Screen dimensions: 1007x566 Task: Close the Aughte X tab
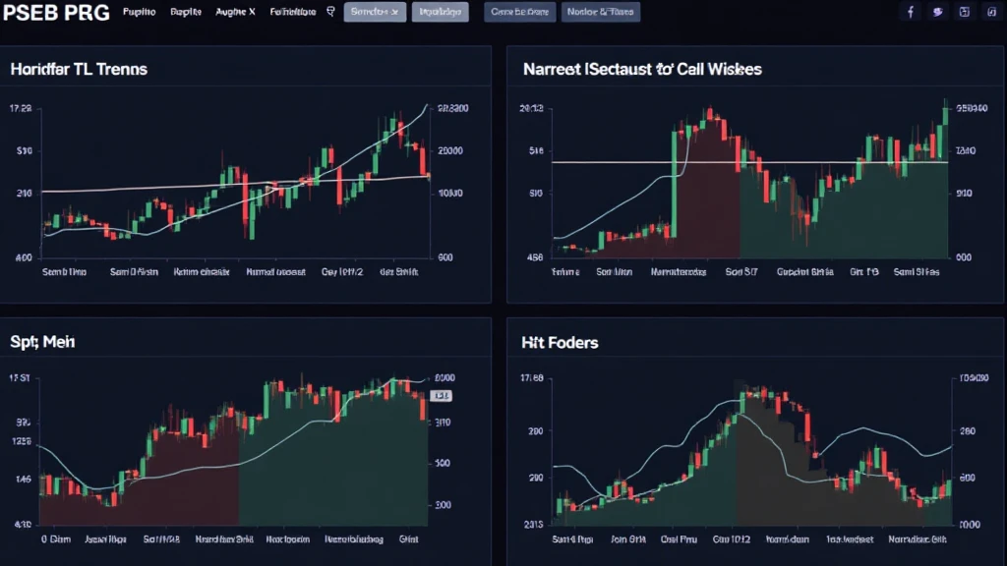click(251, 12)
